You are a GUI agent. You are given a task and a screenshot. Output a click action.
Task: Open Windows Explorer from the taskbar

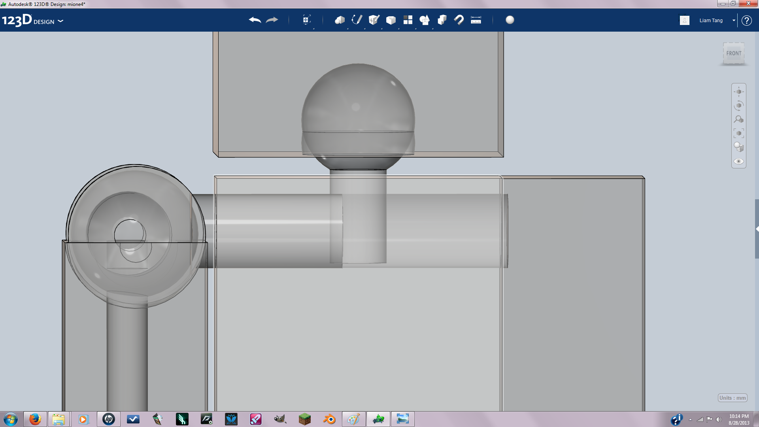coord(59,419)
